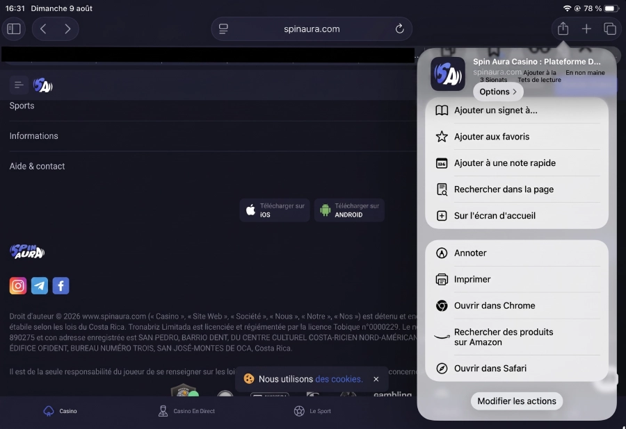Tap the Spin Aura footer logo

click(x=27, y=252)
